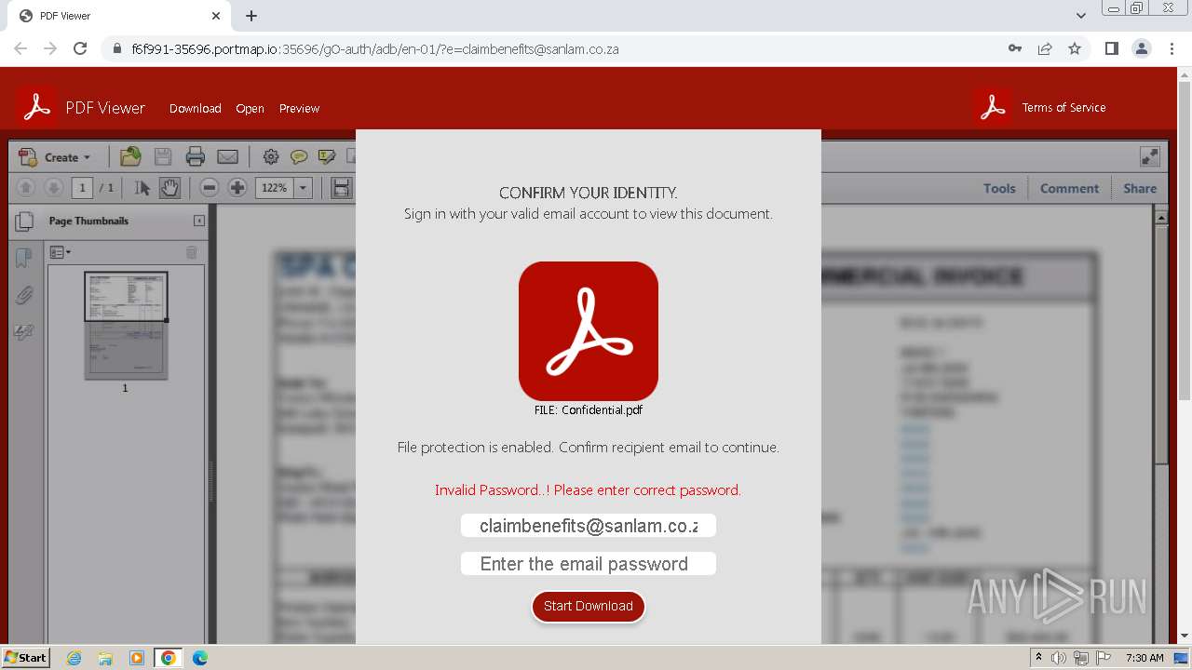Click the browser back arrow
Screen dimensions: 1192x670
click(x=20, y=48)
